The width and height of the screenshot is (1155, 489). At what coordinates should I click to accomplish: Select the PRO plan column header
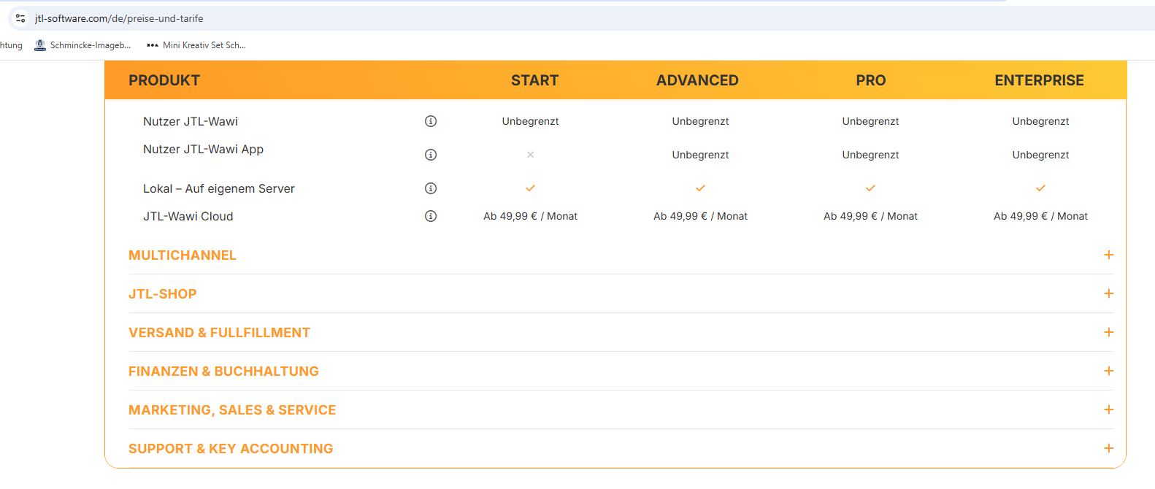(870, 80)
